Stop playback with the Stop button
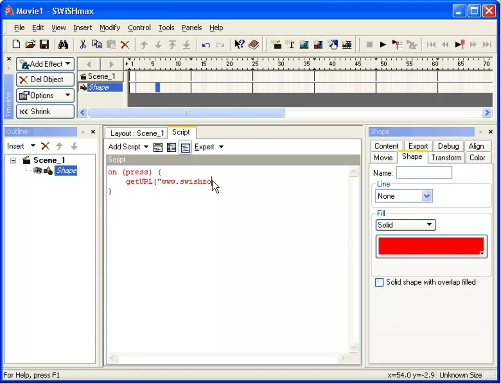 [x=369, y=45]
